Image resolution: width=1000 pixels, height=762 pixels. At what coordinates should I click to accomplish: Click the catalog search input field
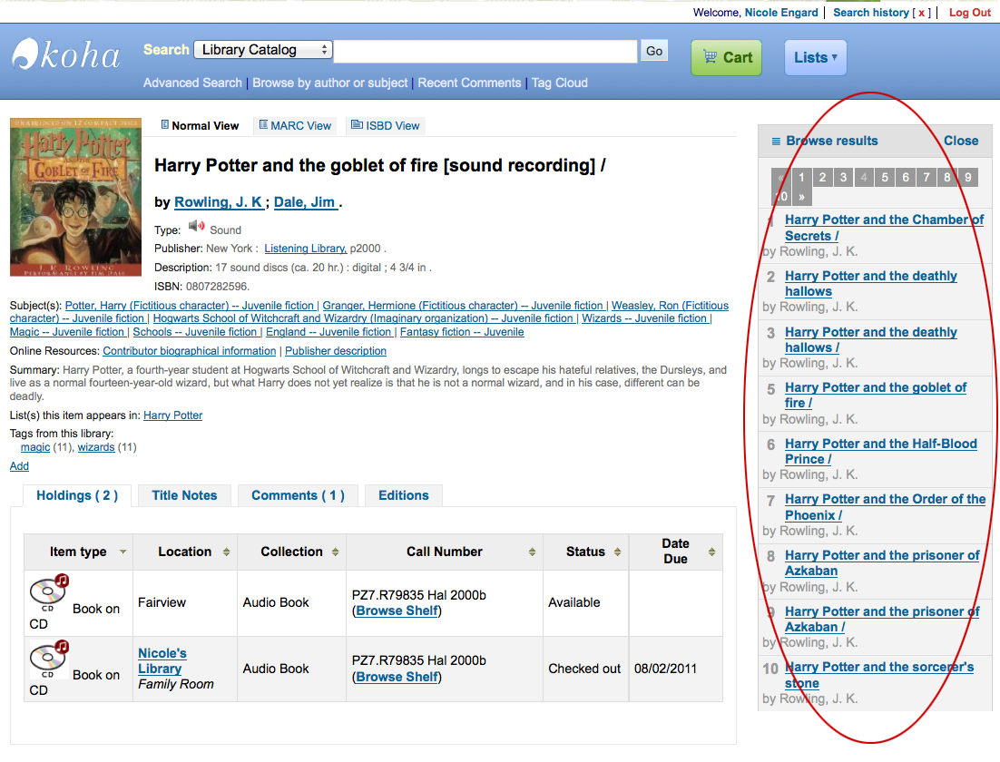[x=485, y=51]
